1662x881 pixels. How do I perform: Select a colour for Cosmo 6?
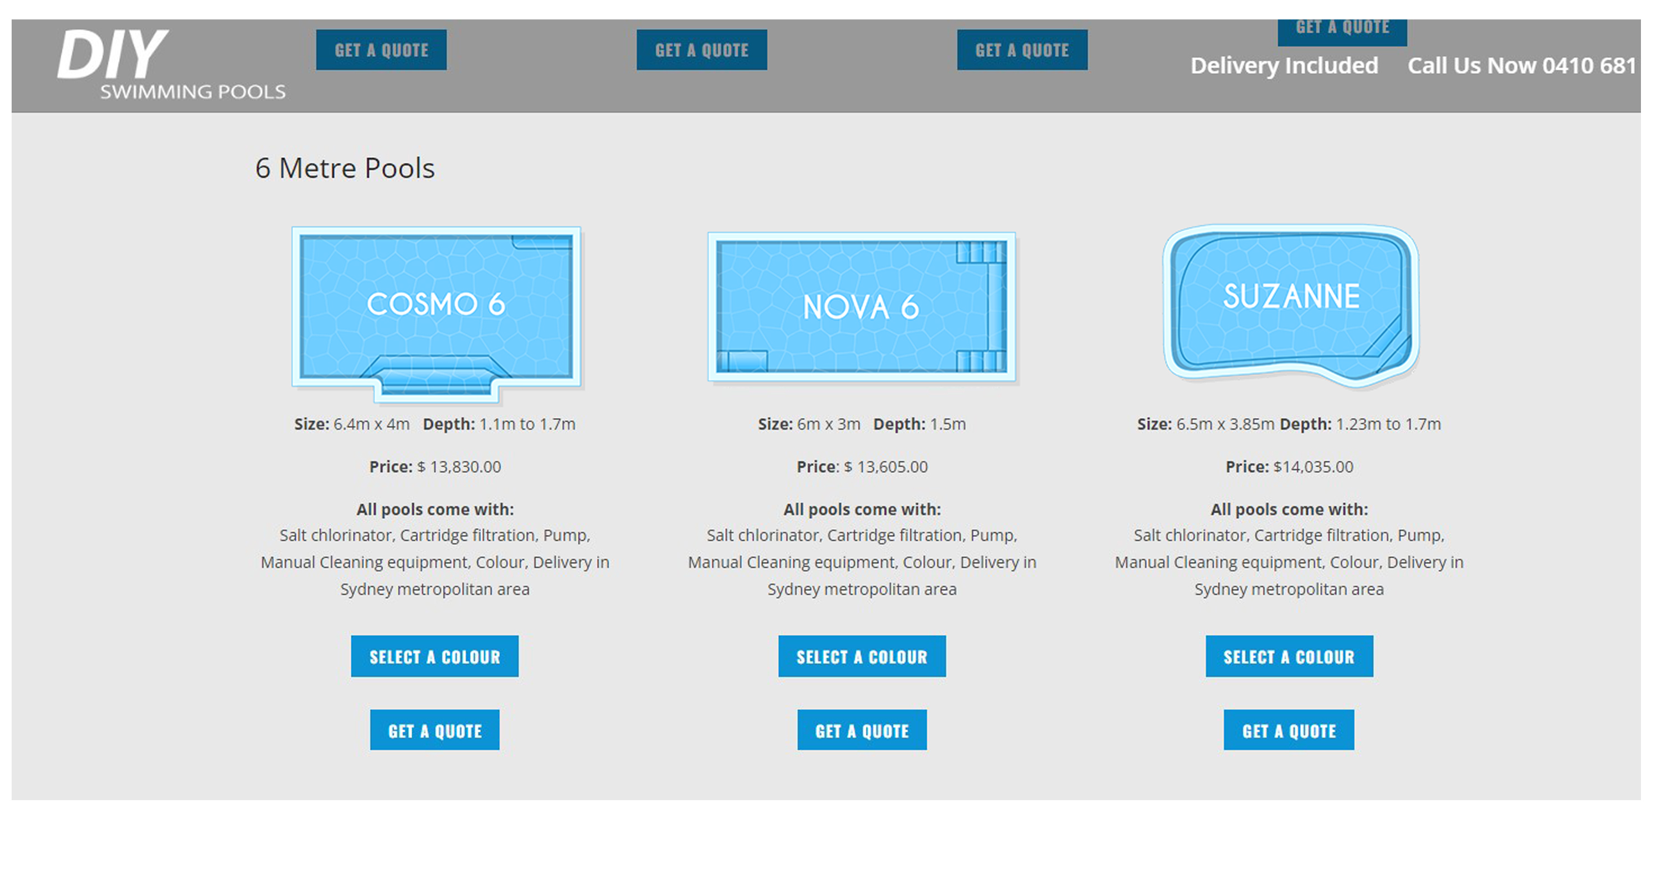click(x=434, y=656)
